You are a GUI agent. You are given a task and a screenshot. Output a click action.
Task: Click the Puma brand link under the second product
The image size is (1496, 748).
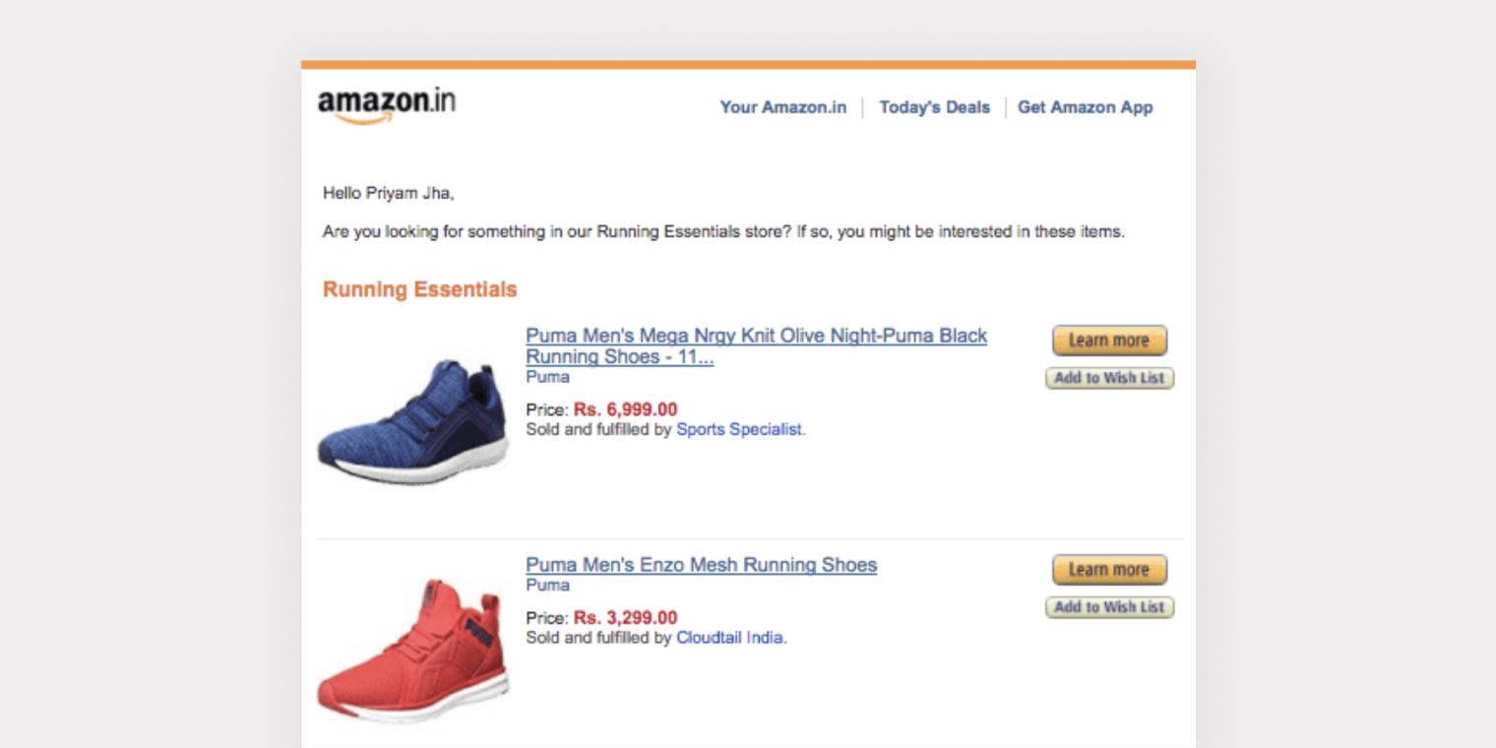[x=547, y=585]
